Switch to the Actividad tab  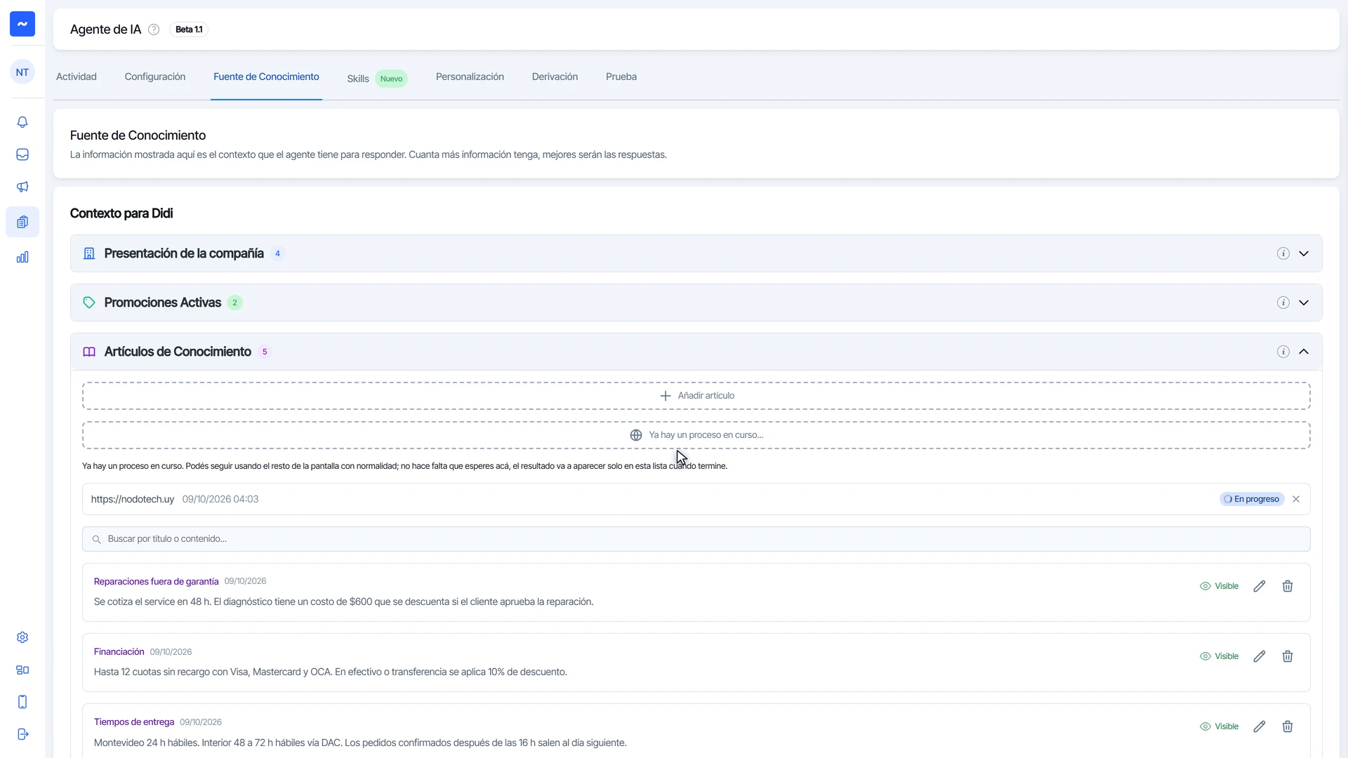[x=77, y=77]
